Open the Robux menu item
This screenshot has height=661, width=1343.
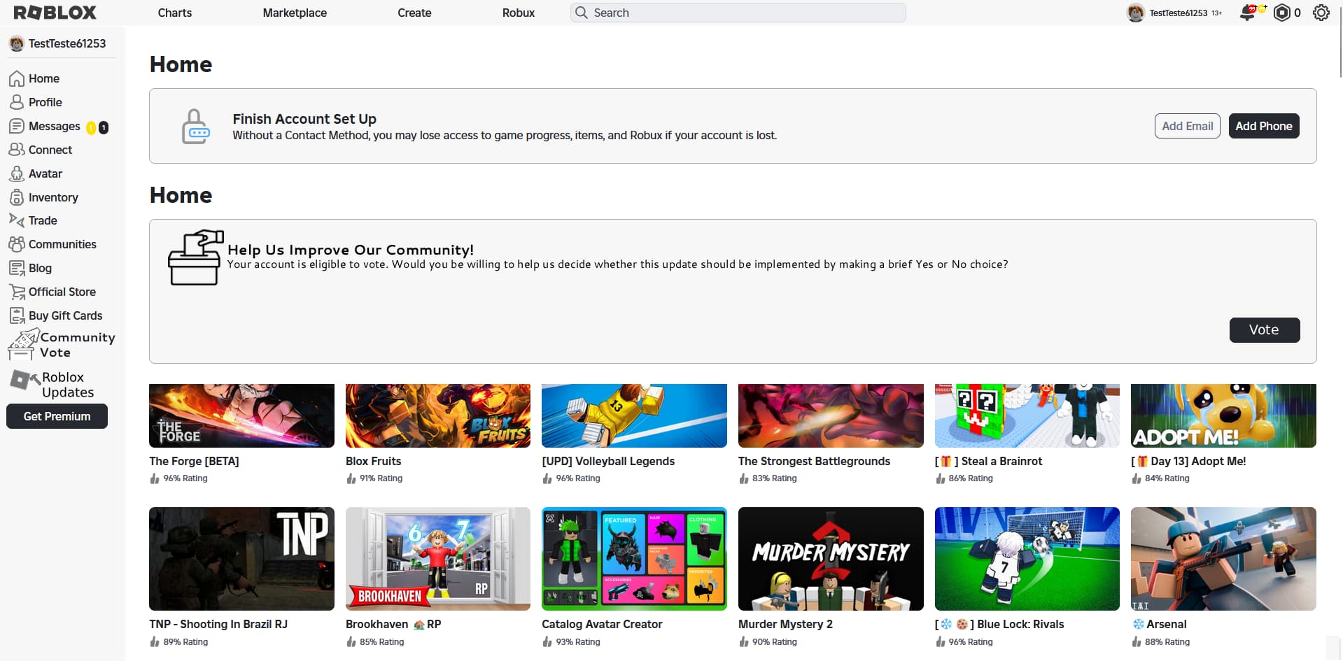519,13
